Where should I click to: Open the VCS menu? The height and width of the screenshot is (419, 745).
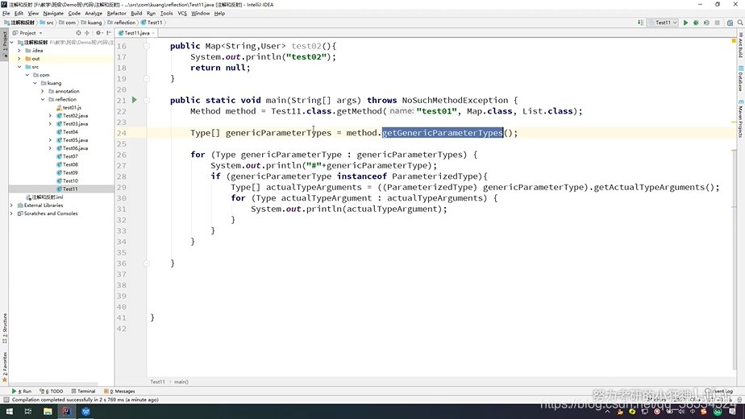[182, 14]
